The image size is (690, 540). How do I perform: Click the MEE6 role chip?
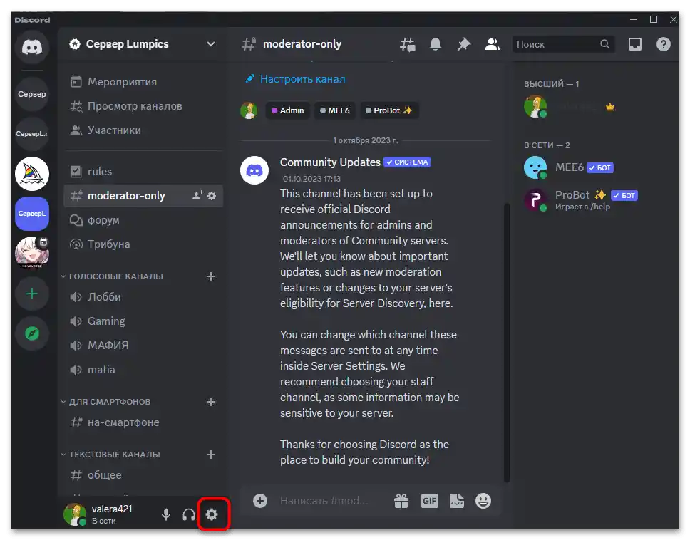(x=335, y=110)
